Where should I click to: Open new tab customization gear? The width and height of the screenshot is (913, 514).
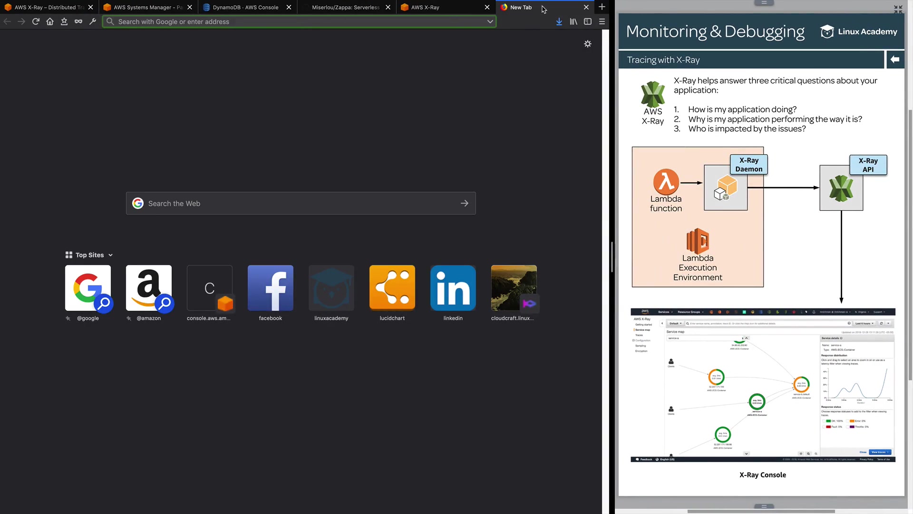(x=588, y=44)
